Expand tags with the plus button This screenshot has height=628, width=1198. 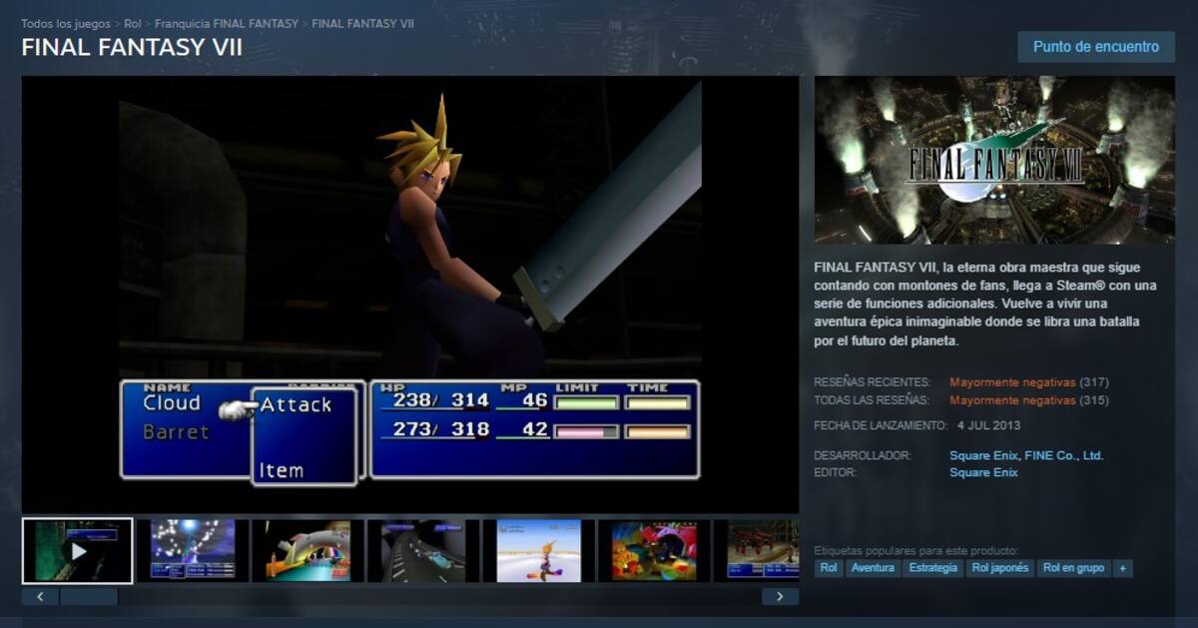(x=1123, y=568)
